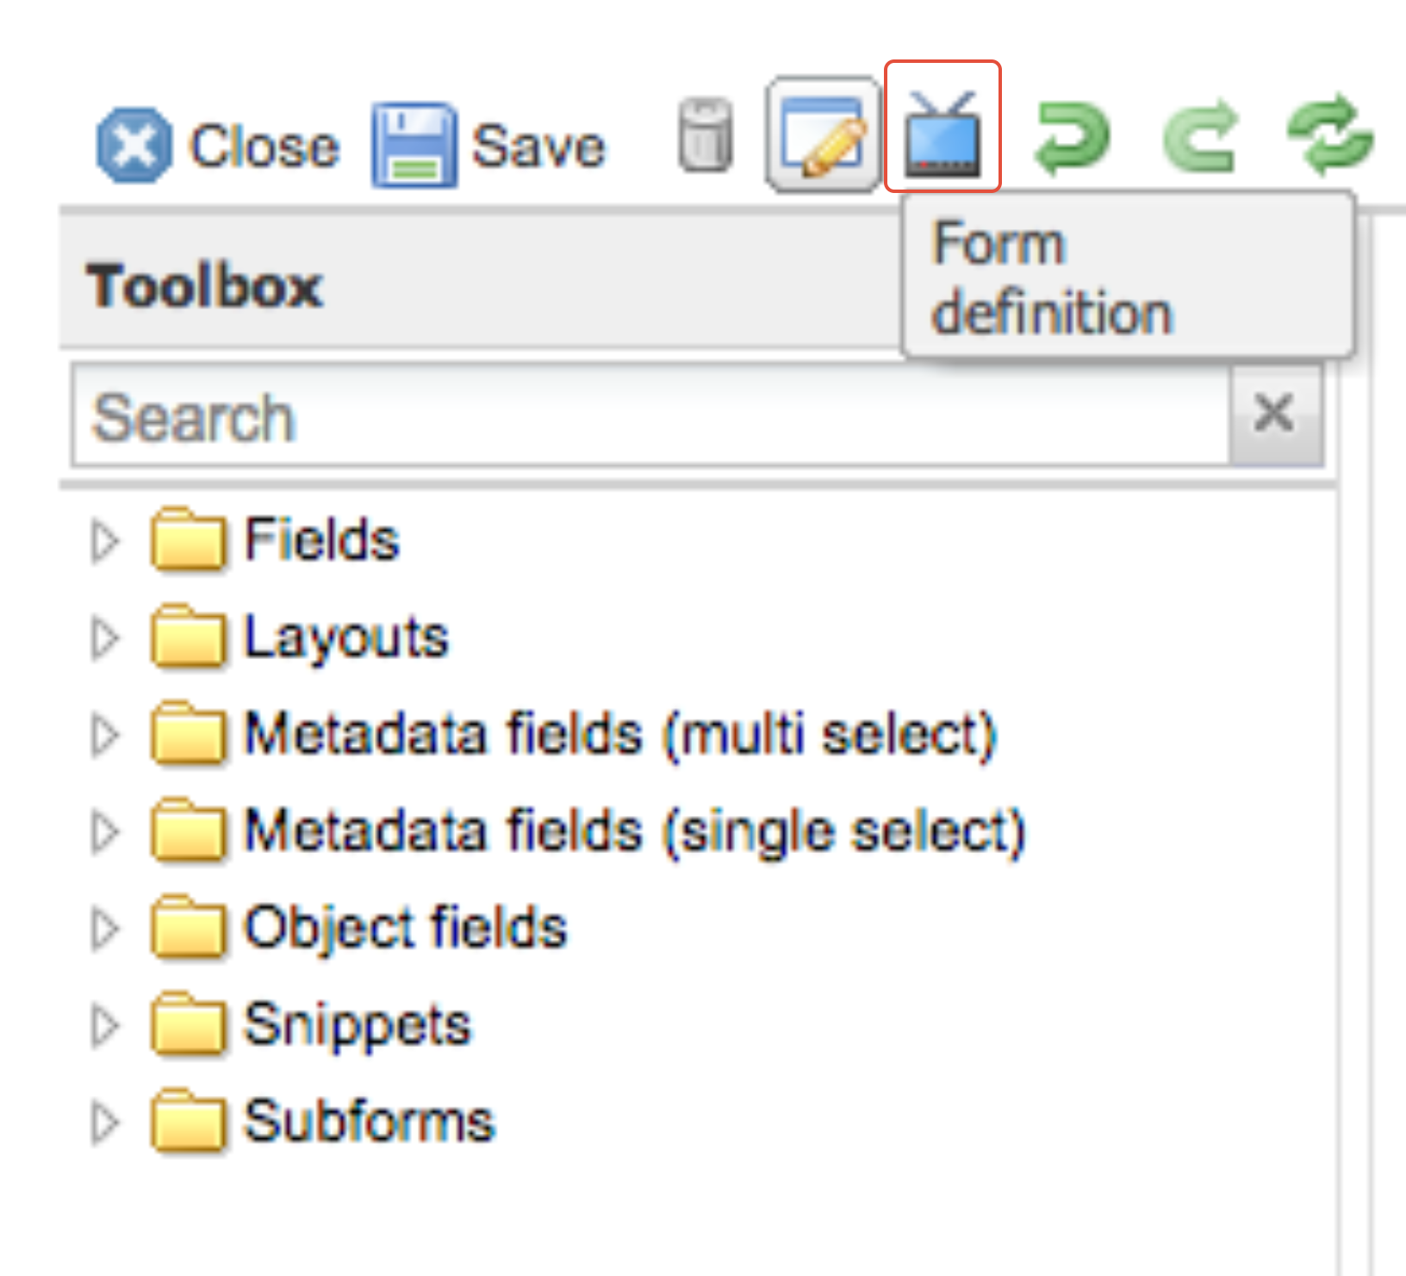Click the green undo arrow
The width and height of the screenshot is (1406, 1276).
(1073, 138)
